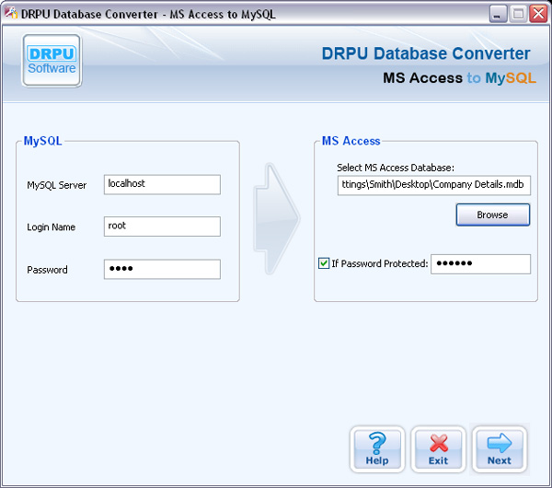
Task: Click the Browse button
Action: tap(493, 215)
